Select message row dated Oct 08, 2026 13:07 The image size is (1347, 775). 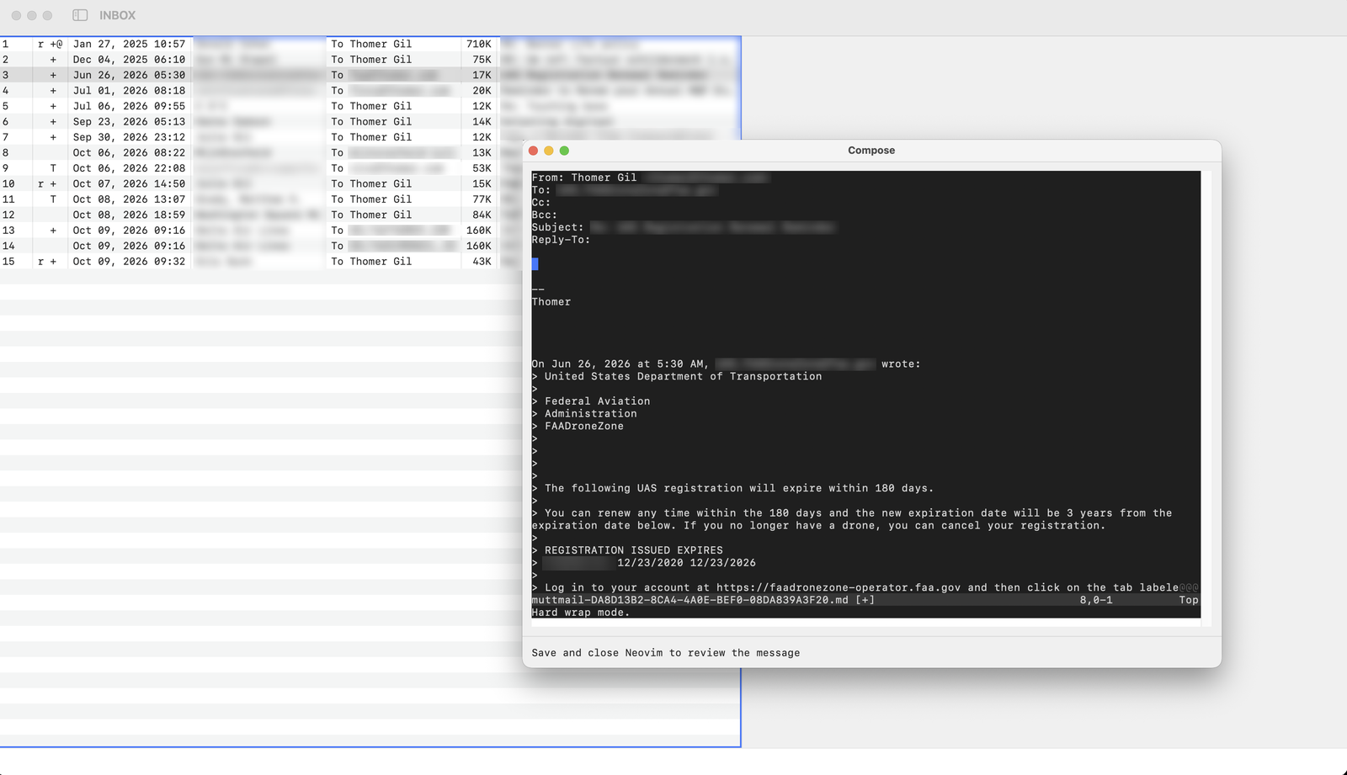tap(261, 199)
